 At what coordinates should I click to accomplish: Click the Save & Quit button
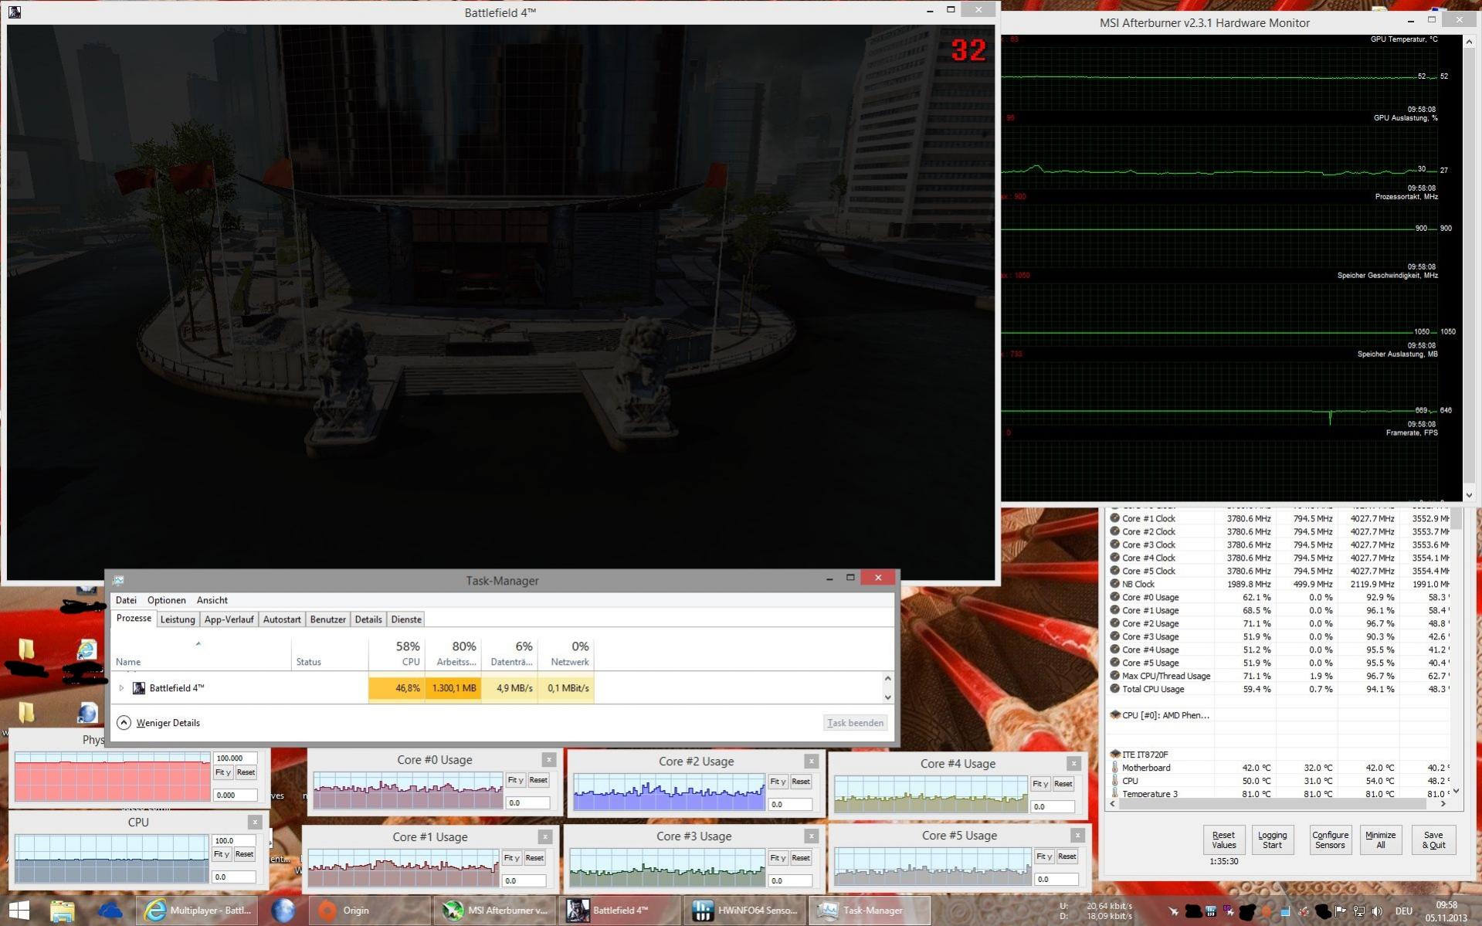click(1433, 840)
